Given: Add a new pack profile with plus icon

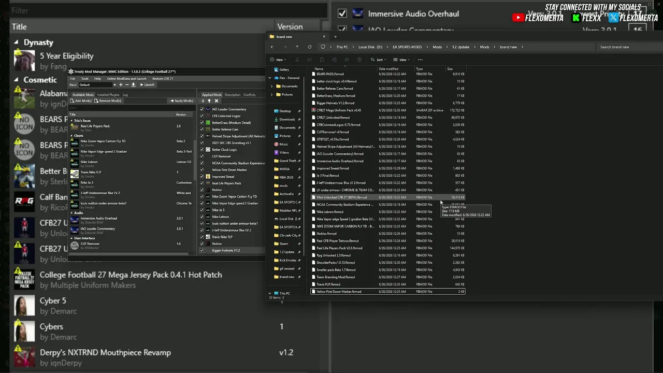Looking at the screenshot, I should (x=121, y=85).
